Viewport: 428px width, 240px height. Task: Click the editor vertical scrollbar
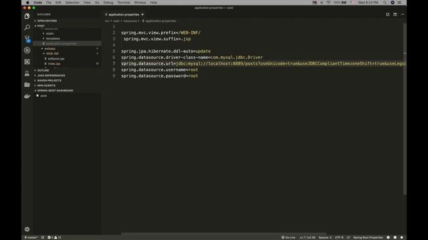tap(405, 109)
